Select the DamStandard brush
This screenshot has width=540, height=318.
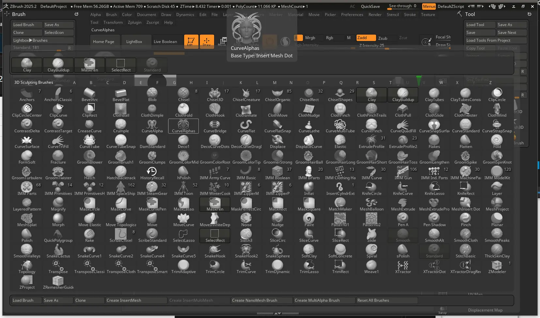[x=152, y=142]
